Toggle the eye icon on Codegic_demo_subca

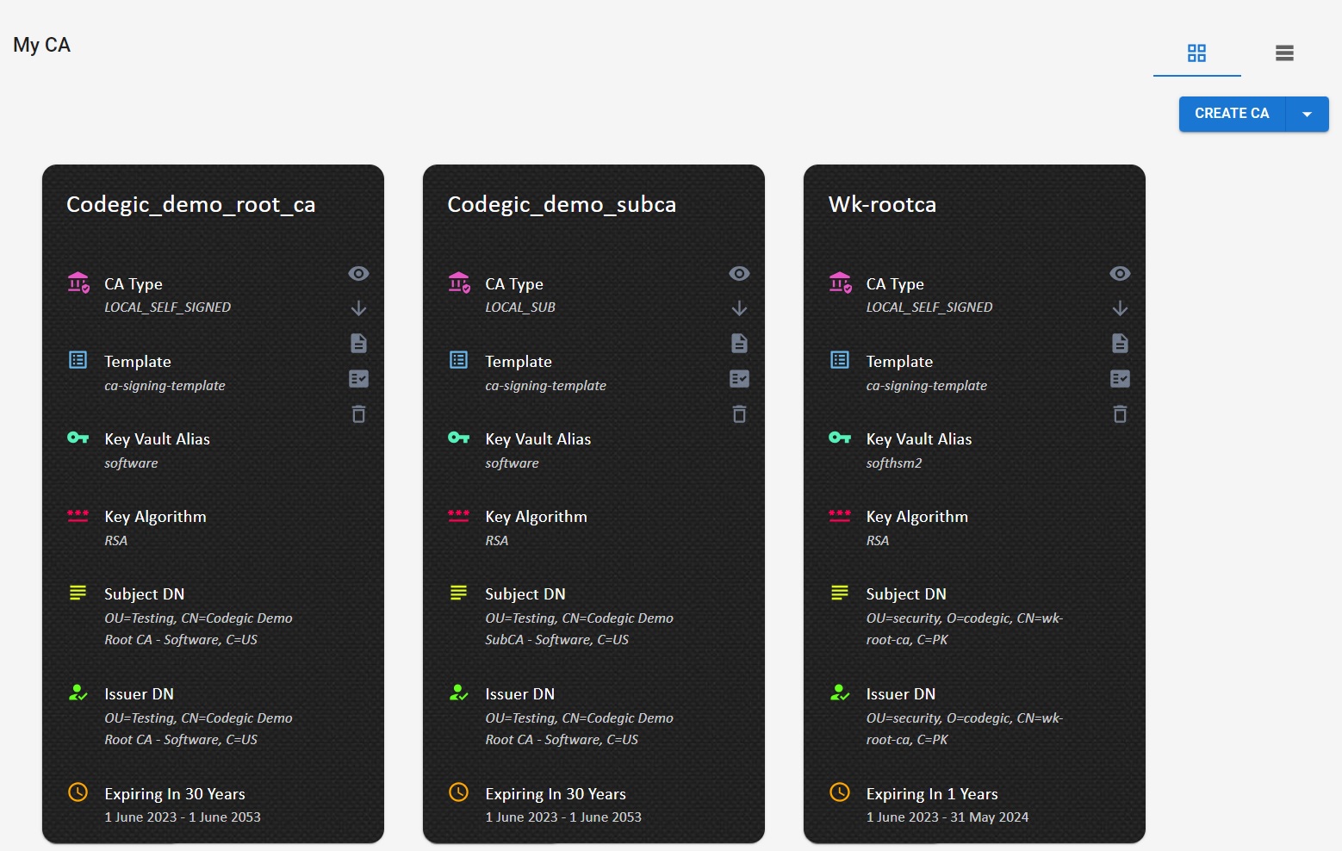[739, 273]
